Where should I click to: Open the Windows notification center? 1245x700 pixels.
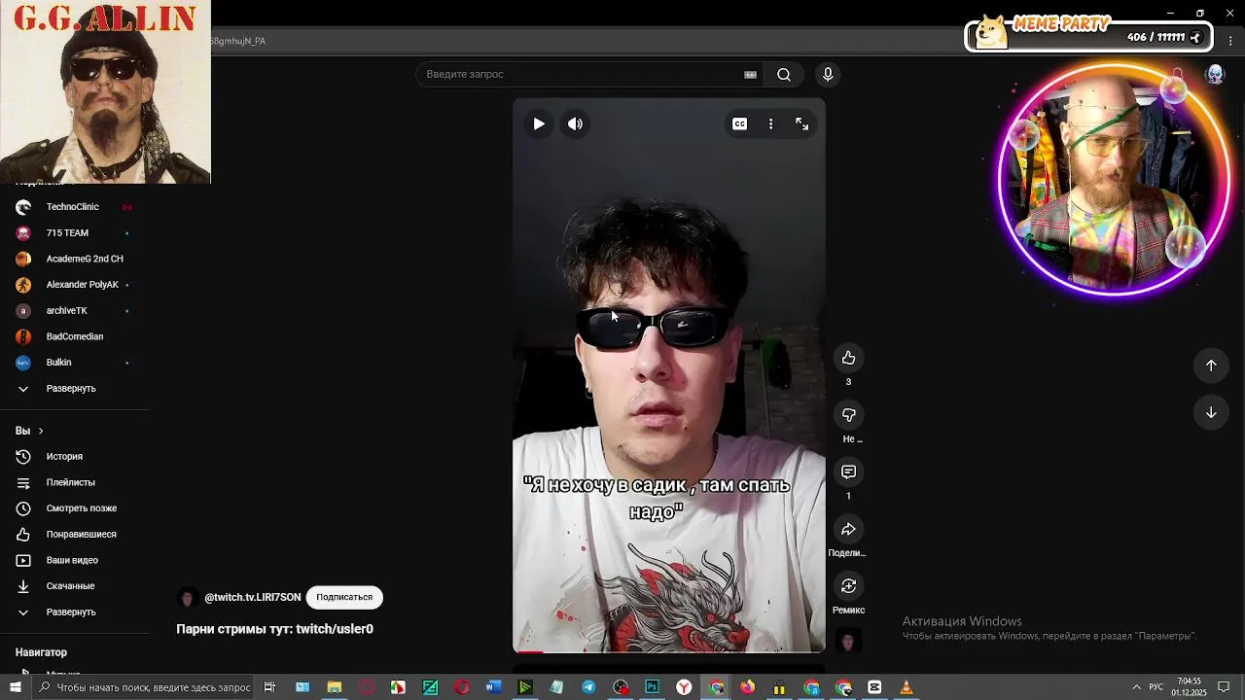tap(1225, 687)
